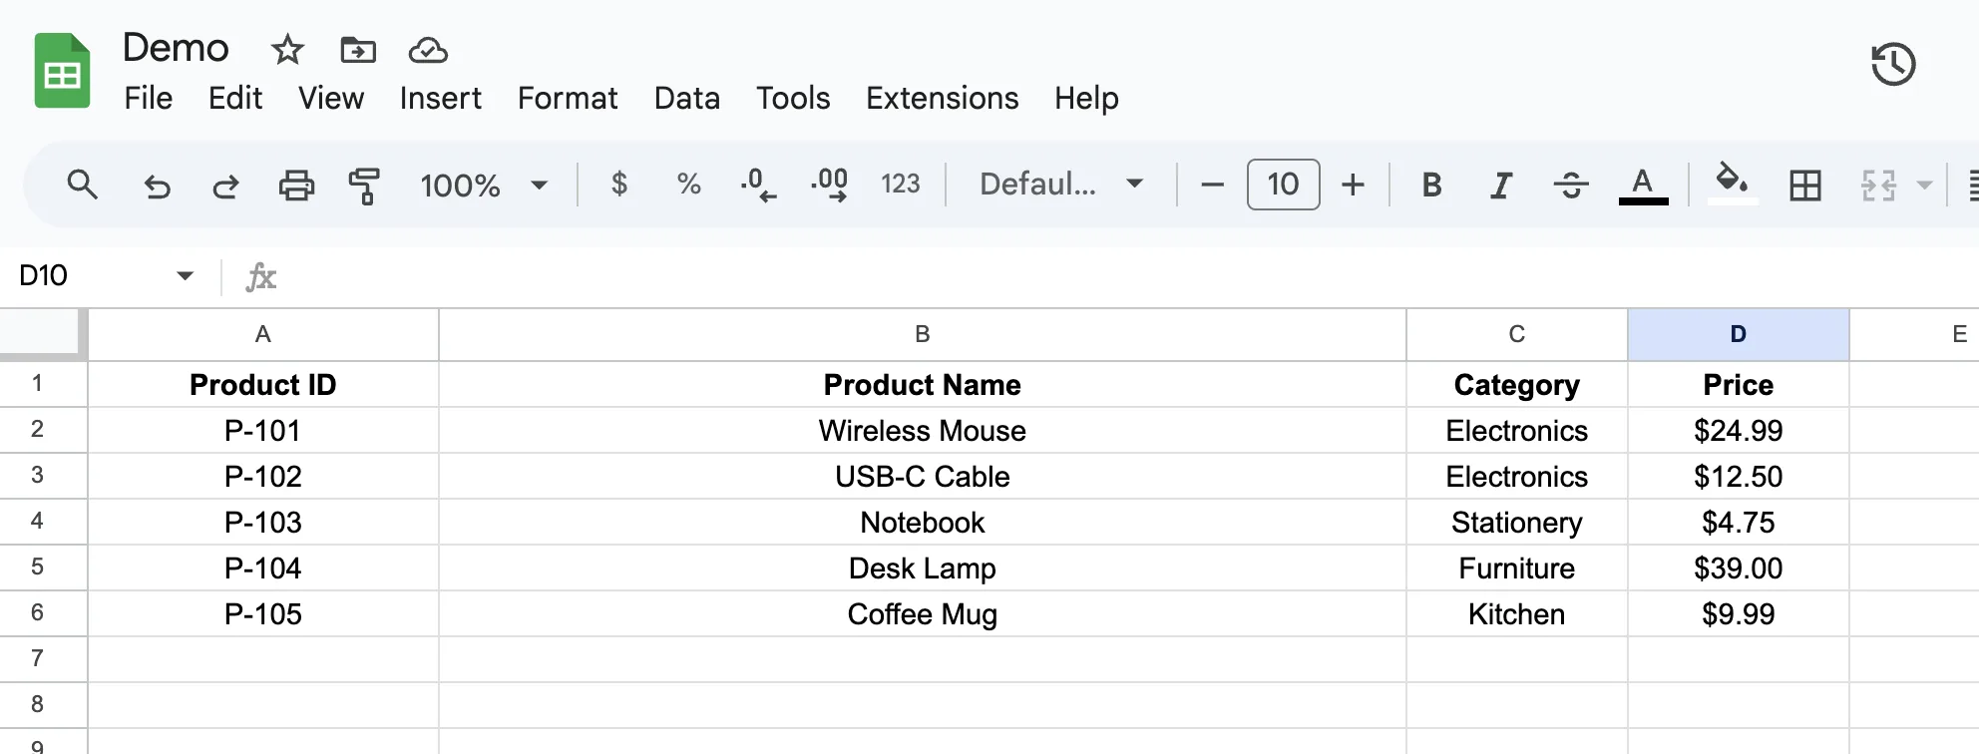Select all cells with corner button
The width and height of the screenshot is (1979, 754).
point(43,334)
